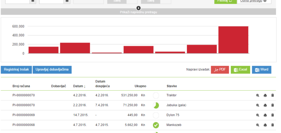Open the second date picker calendar icon
The width and height of the screenshot is (281, 133).
[67, 1]
